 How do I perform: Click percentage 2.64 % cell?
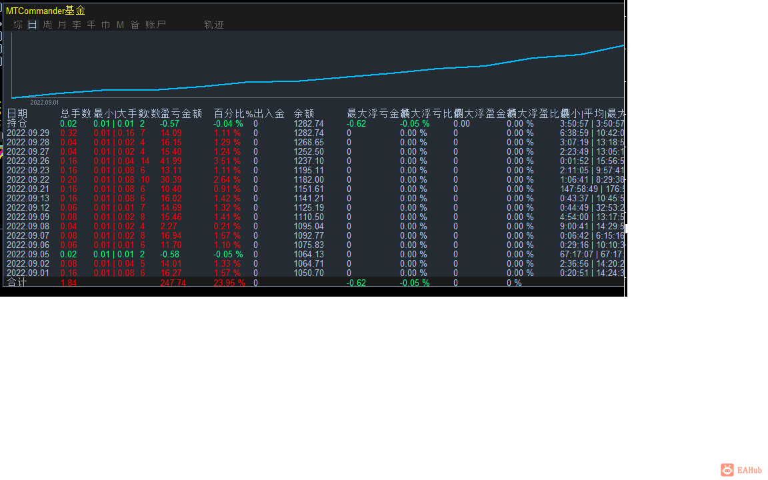coord(227,179)
